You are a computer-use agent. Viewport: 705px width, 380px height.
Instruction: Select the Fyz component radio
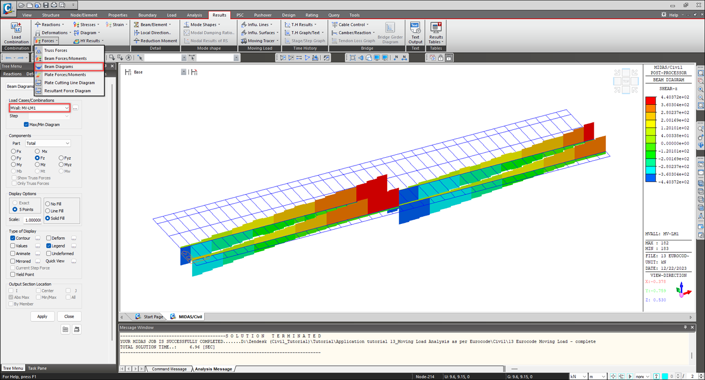click(61, 158)
